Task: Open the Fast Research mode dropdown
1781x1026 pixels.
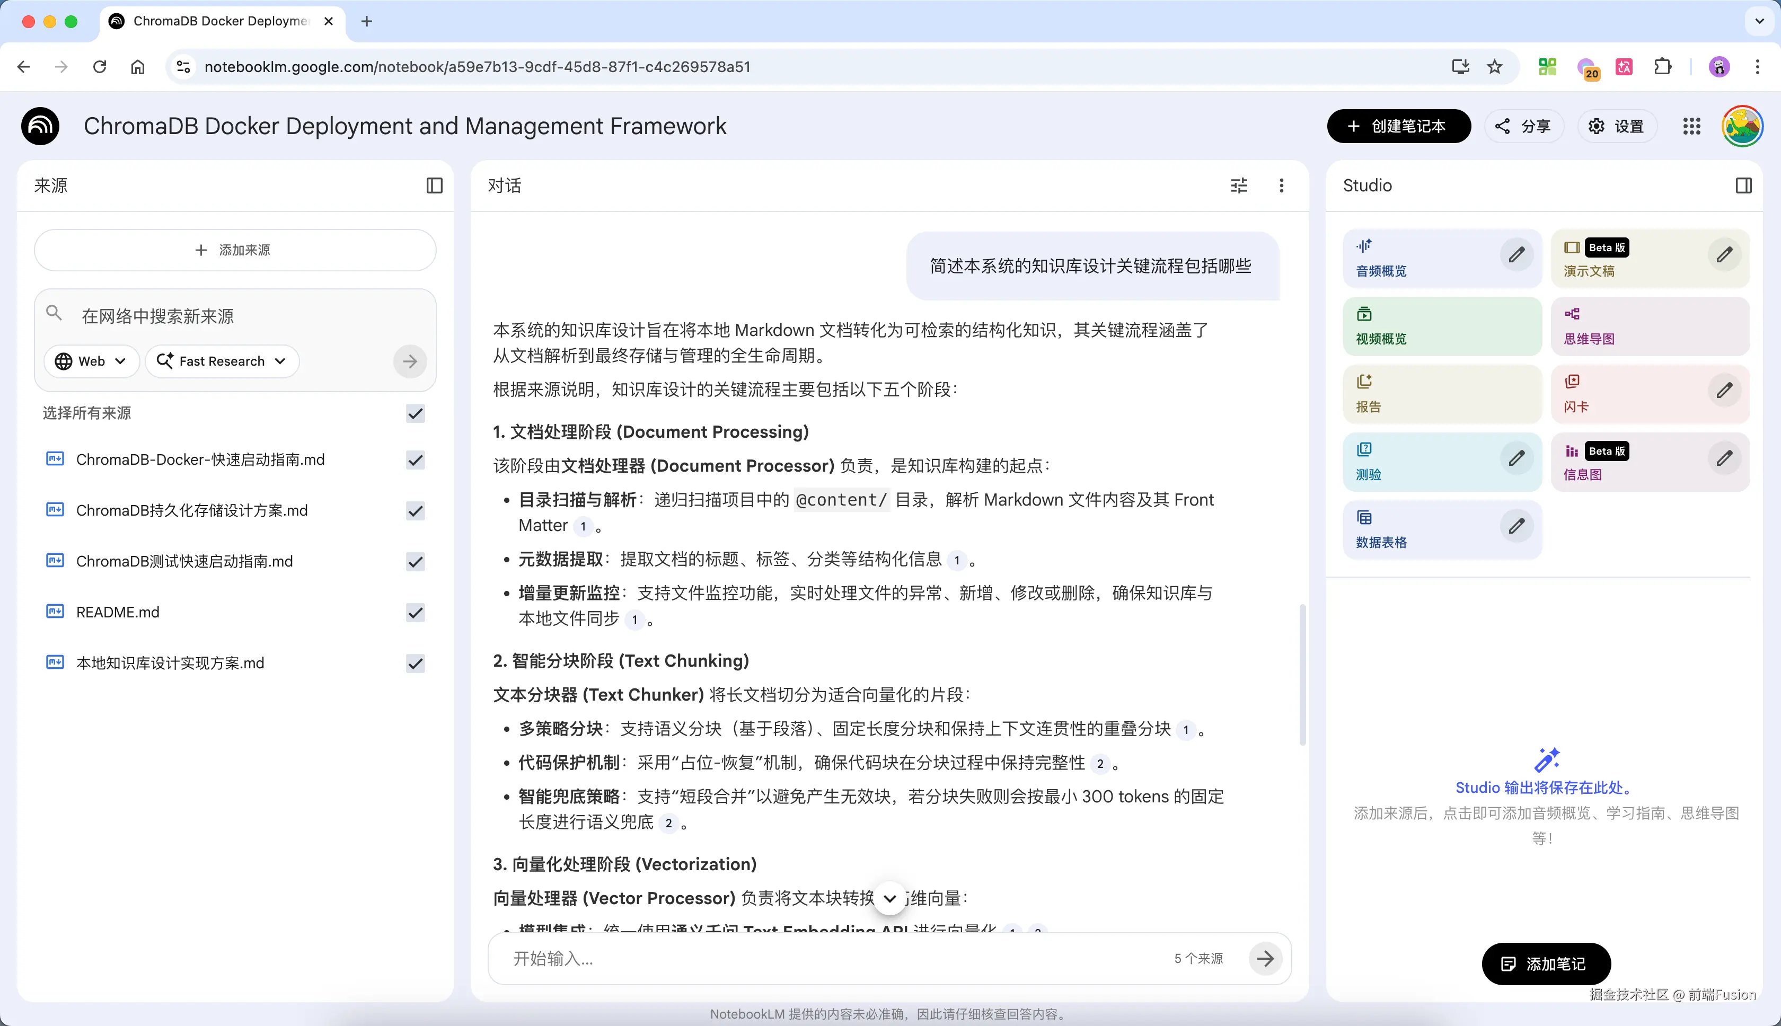Action: (222, 361)
